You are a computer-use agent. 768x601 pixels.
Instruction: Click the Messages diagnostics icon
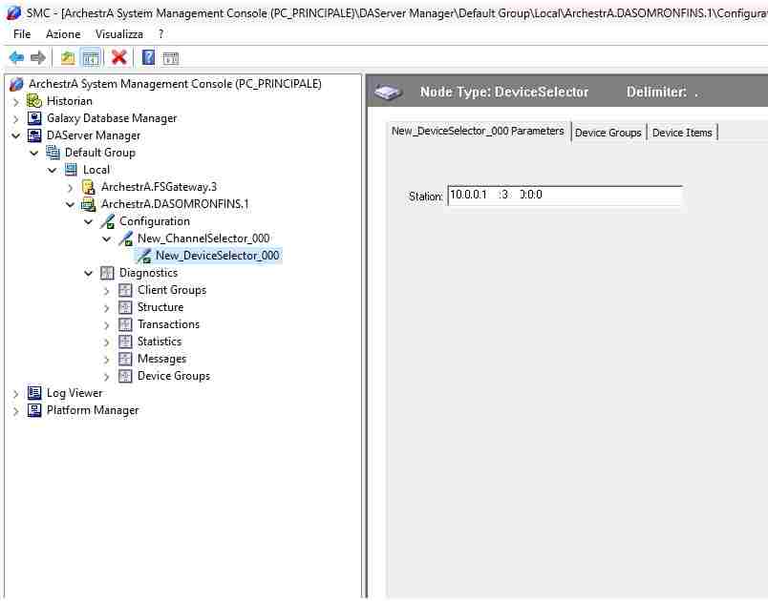(x=125, y=359)
